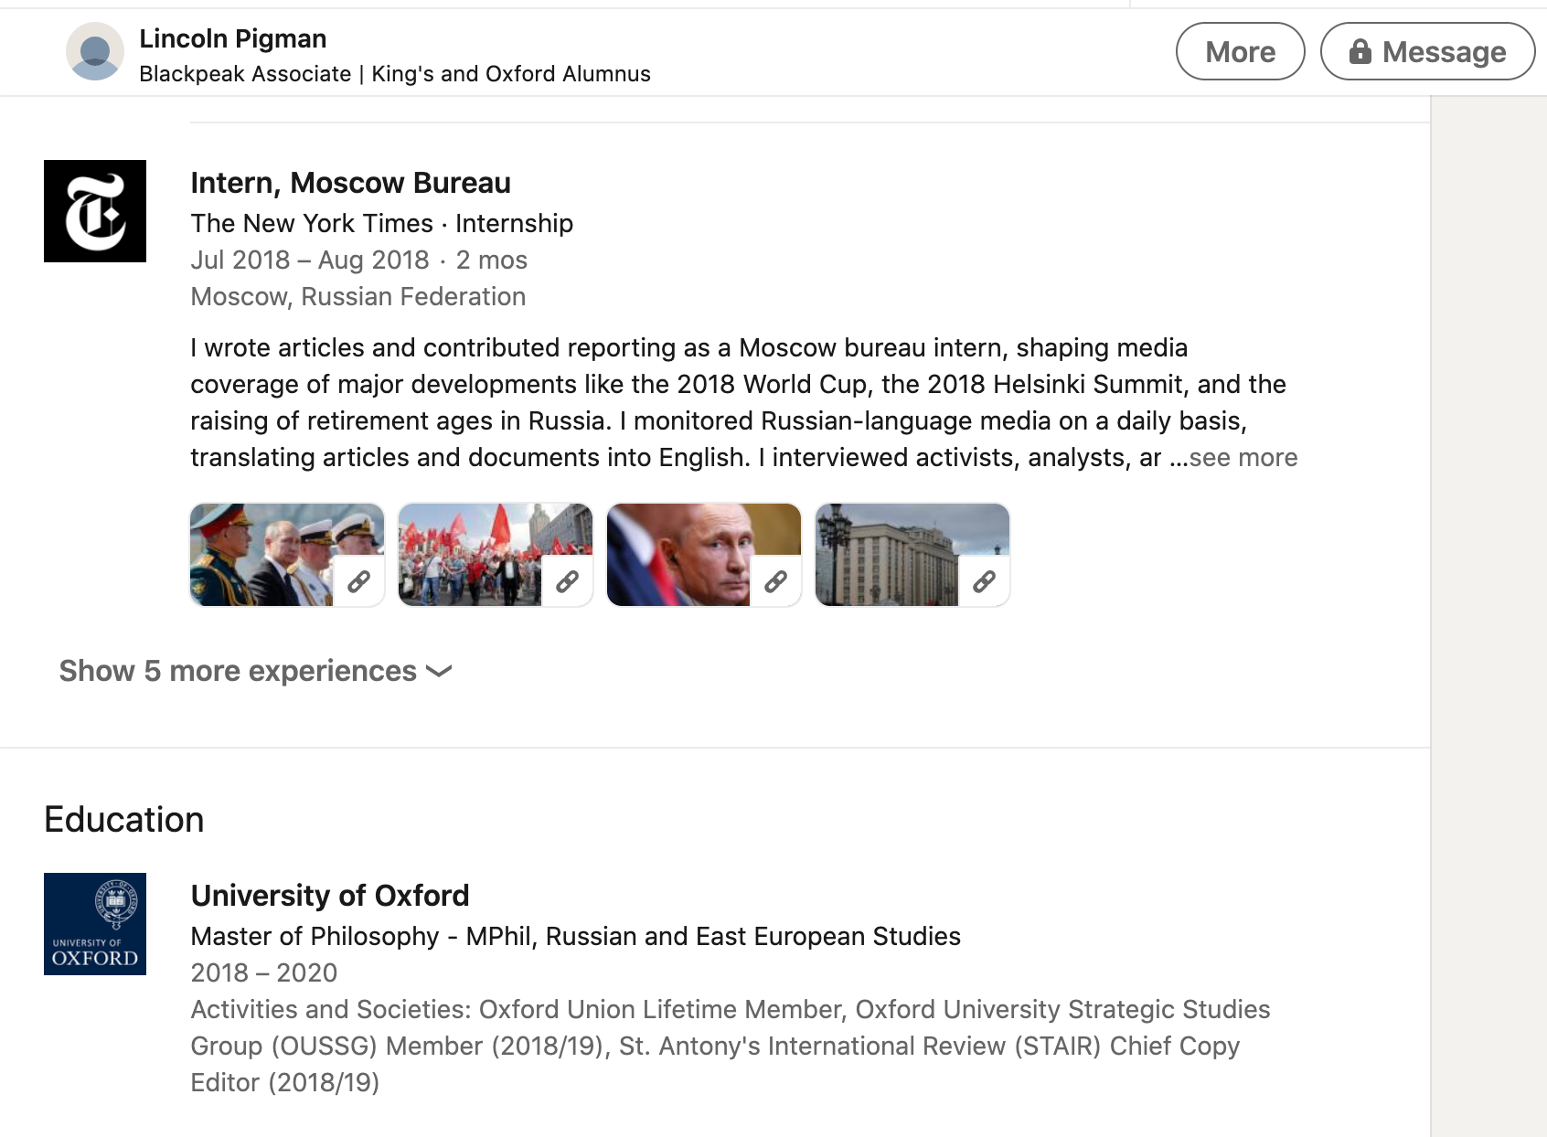The width and height of the screenshot is (1547, 1137).
Task: Expand description with 'see more' link
Action: [1243, 458]
